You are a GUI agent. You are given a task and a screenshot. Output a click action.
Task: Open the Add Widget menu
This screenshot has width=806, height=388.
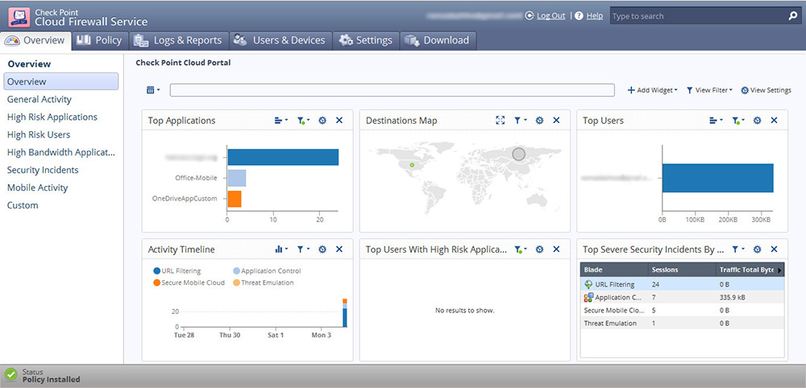click(652, 90)
